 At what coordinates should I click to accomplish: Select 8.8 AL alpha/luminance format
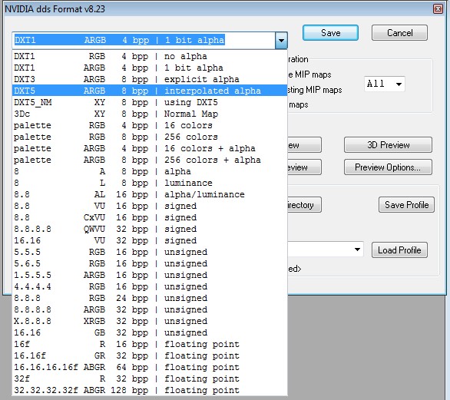pyautogui.click(x=150, y=194)
